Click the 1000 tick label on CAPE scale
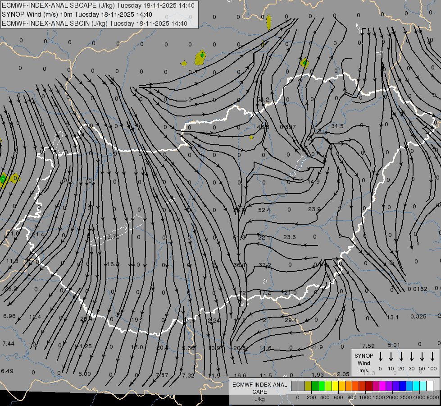Image resolution: width=441 pixels, height=406 pixels. tap(365, 397)
